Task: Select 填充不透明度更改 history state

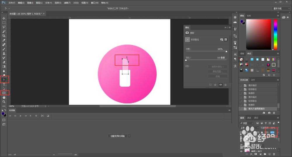Action: (257, 108)
